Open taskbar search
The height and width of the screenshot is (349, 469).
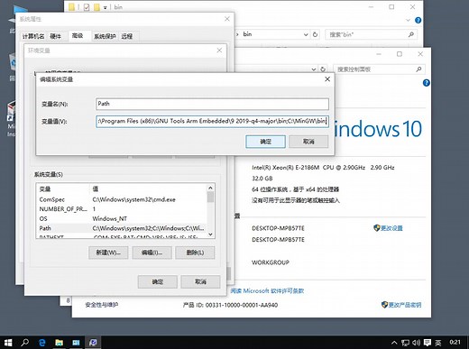25,343
